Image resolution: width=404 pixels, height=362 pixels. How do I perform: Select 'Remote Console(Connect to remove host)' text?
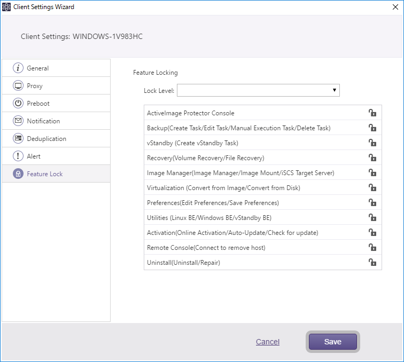(206, 247)
